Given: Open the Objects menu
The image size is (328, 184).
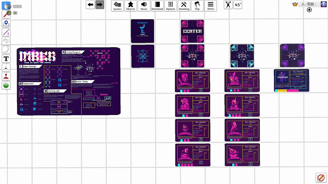Looking at the screenshot, I should (x=131, y=6).
